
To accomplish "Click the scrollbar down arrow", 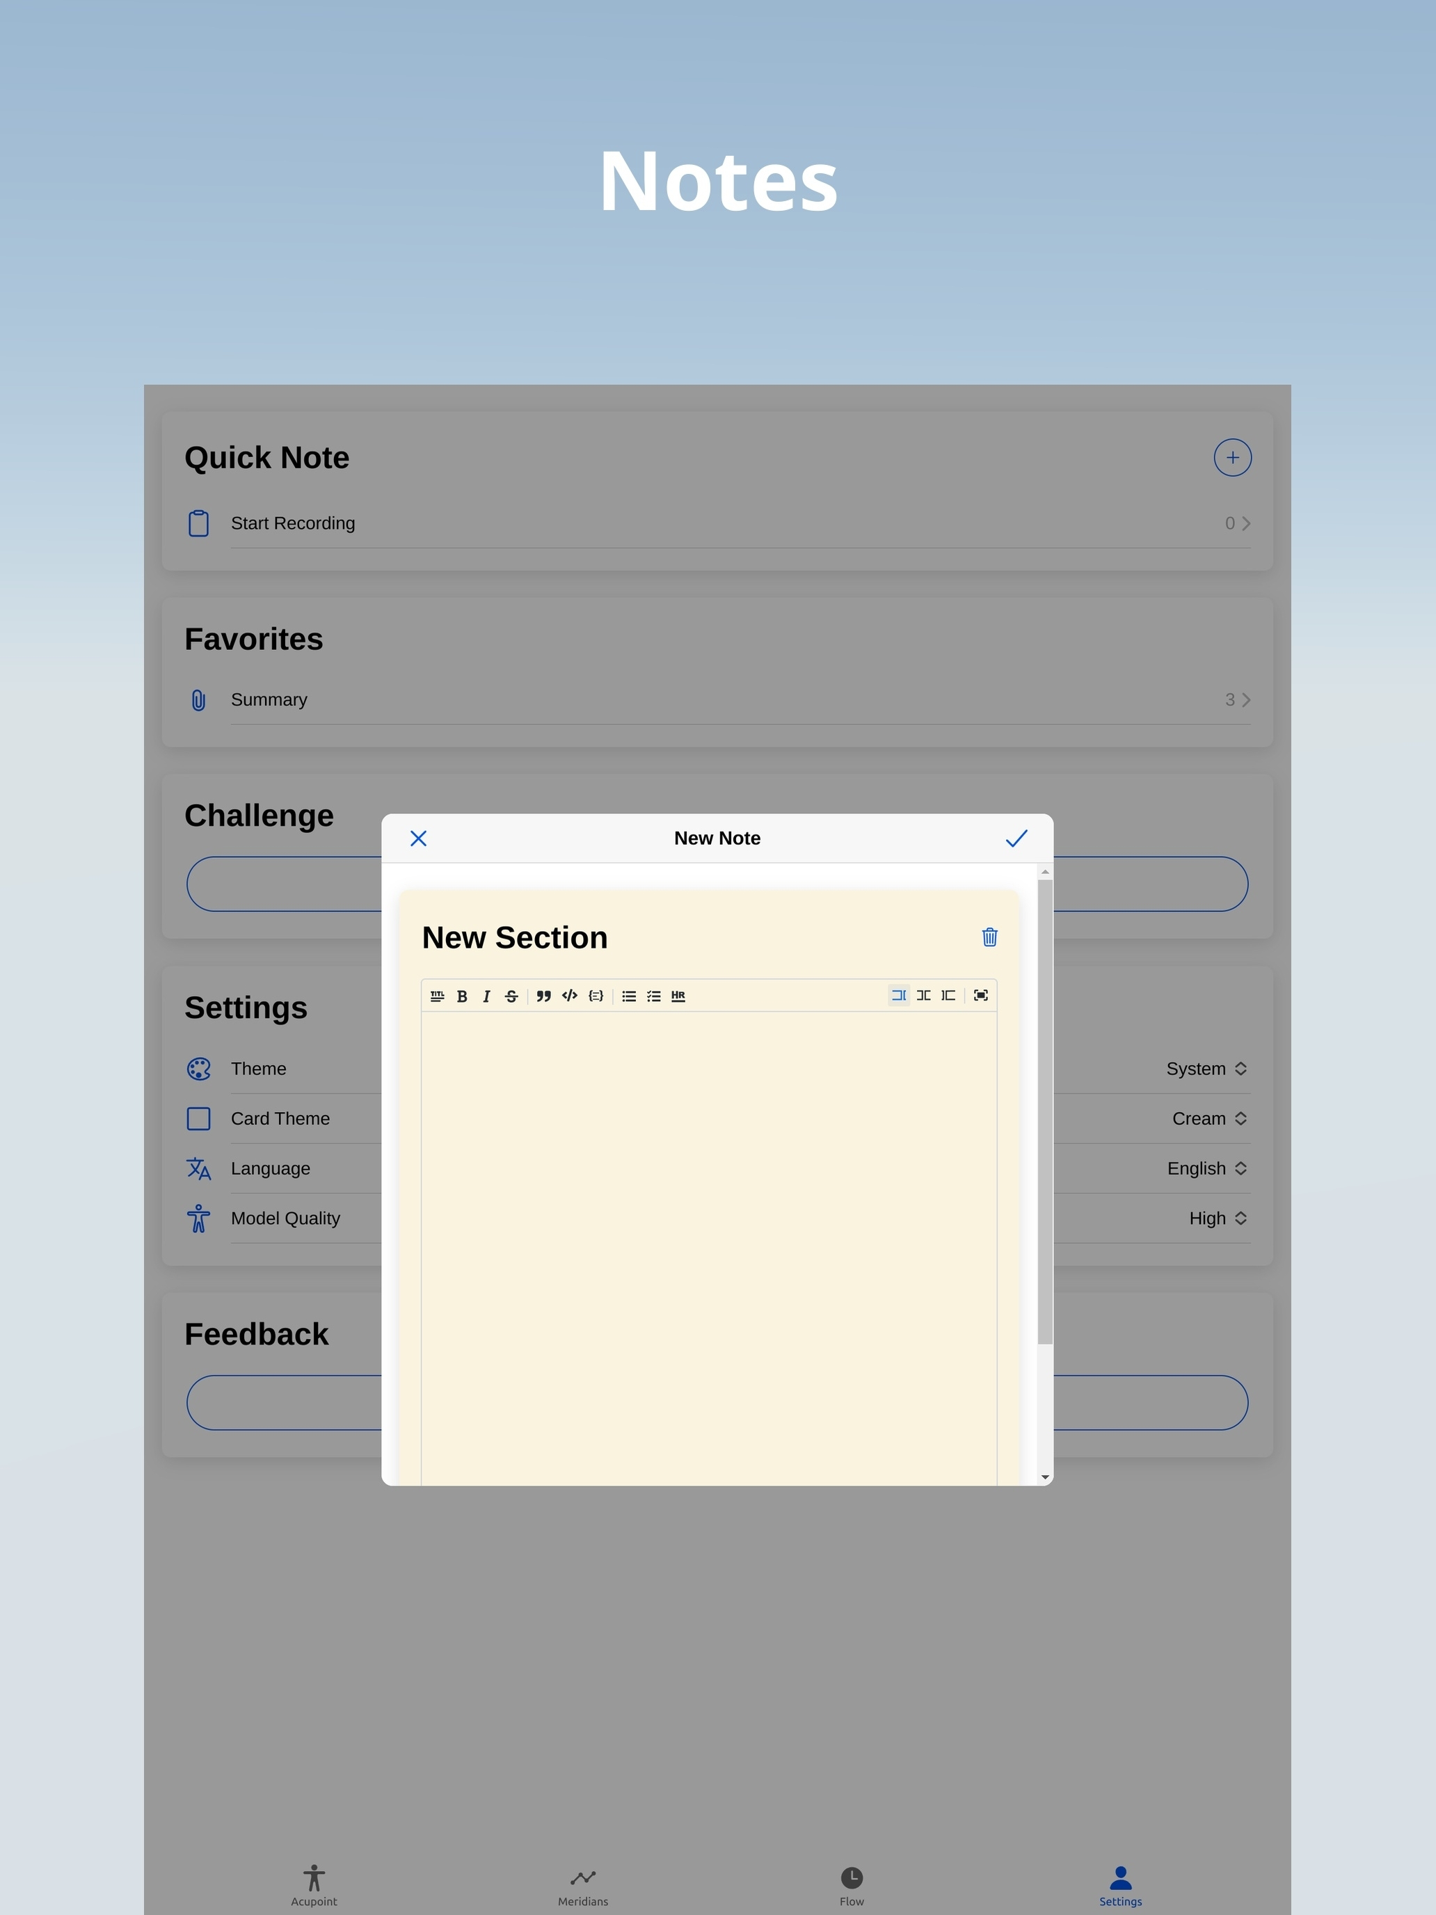I will coord(1045,1477).
